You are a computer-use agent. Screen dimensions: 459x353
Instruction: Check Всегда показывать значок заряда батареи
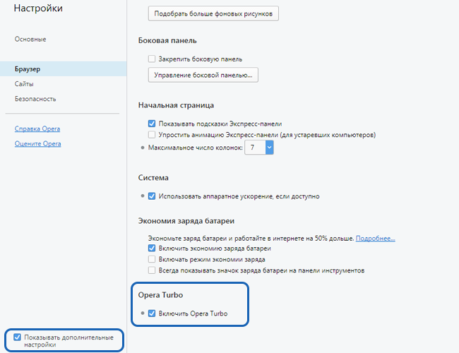point(152,270)
